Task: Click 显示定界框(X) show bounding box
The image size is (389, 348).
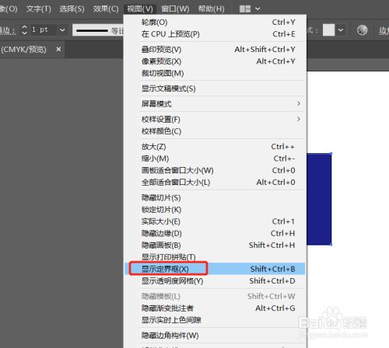Action: point(215,269)
